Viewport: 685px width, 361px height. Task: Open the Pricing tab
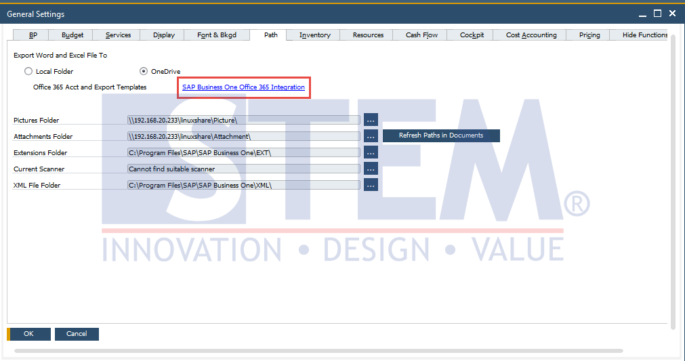(x=589, y=35)
